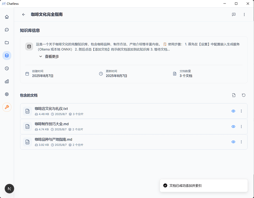The width and height of the screenshot is (254, 198).
Task: Select document name 咖啡品种与产地指南.md
Action: pos(53,139)
